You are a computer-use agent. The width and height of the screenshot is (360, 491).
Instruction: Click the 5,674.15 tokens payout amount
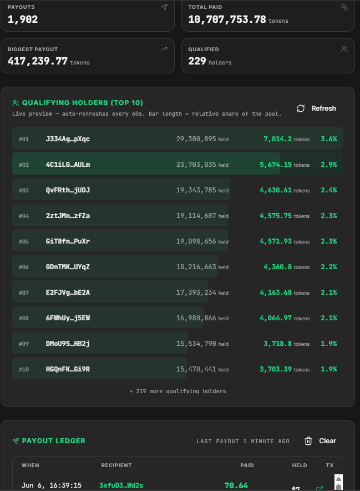click(x=285, y=165)
